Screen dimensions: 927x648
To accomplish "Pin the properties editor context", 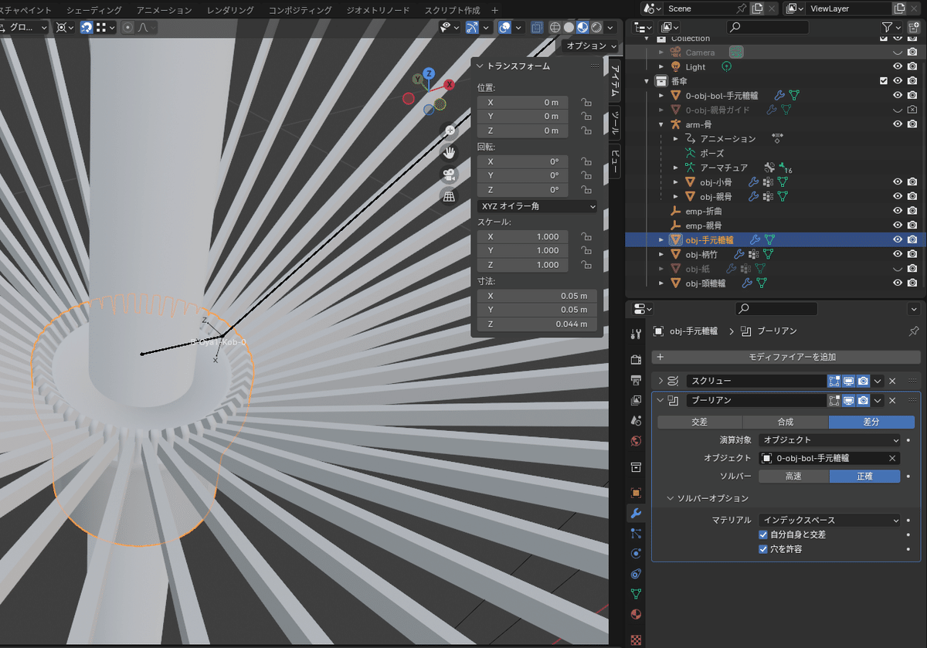I will click(914, 331).
